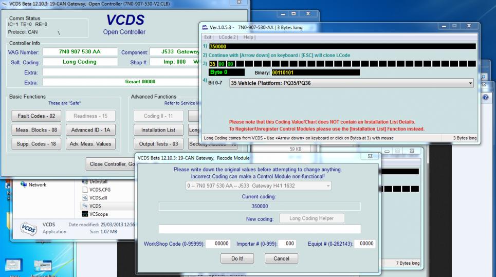Image resolution: width=496 pixels, height=277 pixels.
Task: Cancel the Recode Module dialog
Action: point(281,258)
